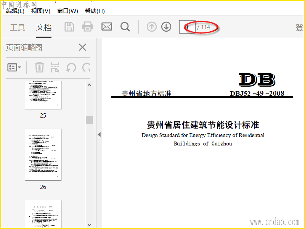This screenshot has width=305, height=229.
Task: Close the 页面缩略图 panel
Action: point(82,47)
